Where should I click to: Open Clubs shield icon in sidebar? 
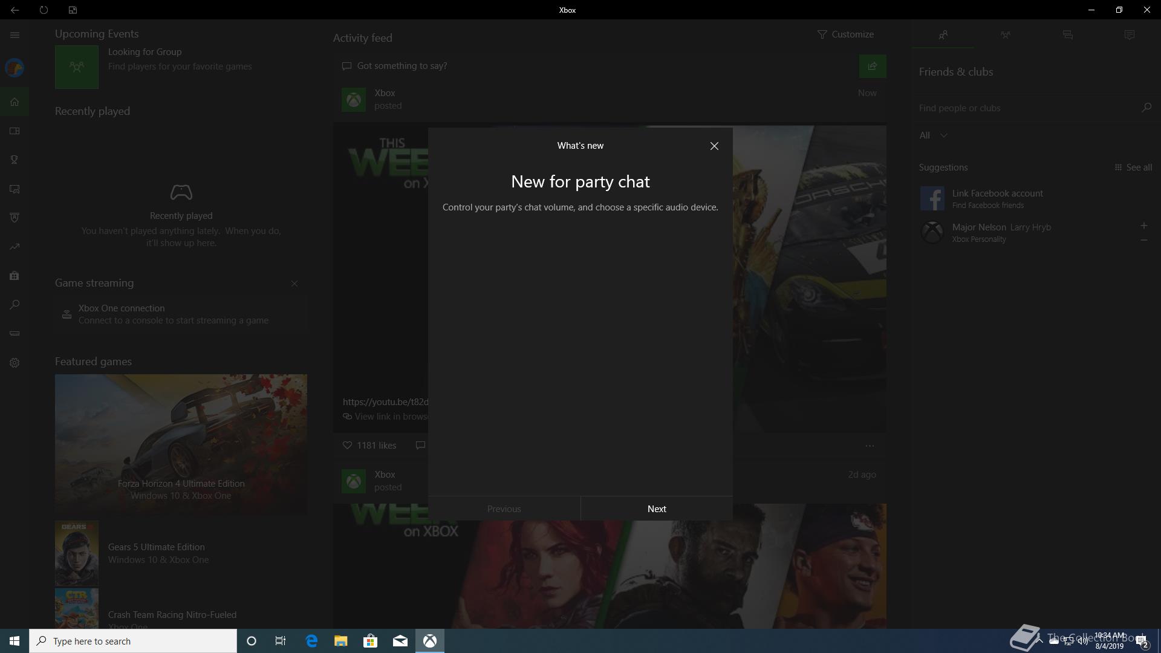point(15,218)
